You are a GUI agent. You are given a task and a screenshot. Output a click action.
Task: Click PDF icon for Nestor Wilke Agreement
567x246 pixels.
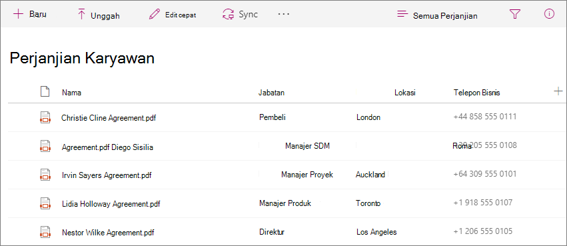(x=45, y=232)
